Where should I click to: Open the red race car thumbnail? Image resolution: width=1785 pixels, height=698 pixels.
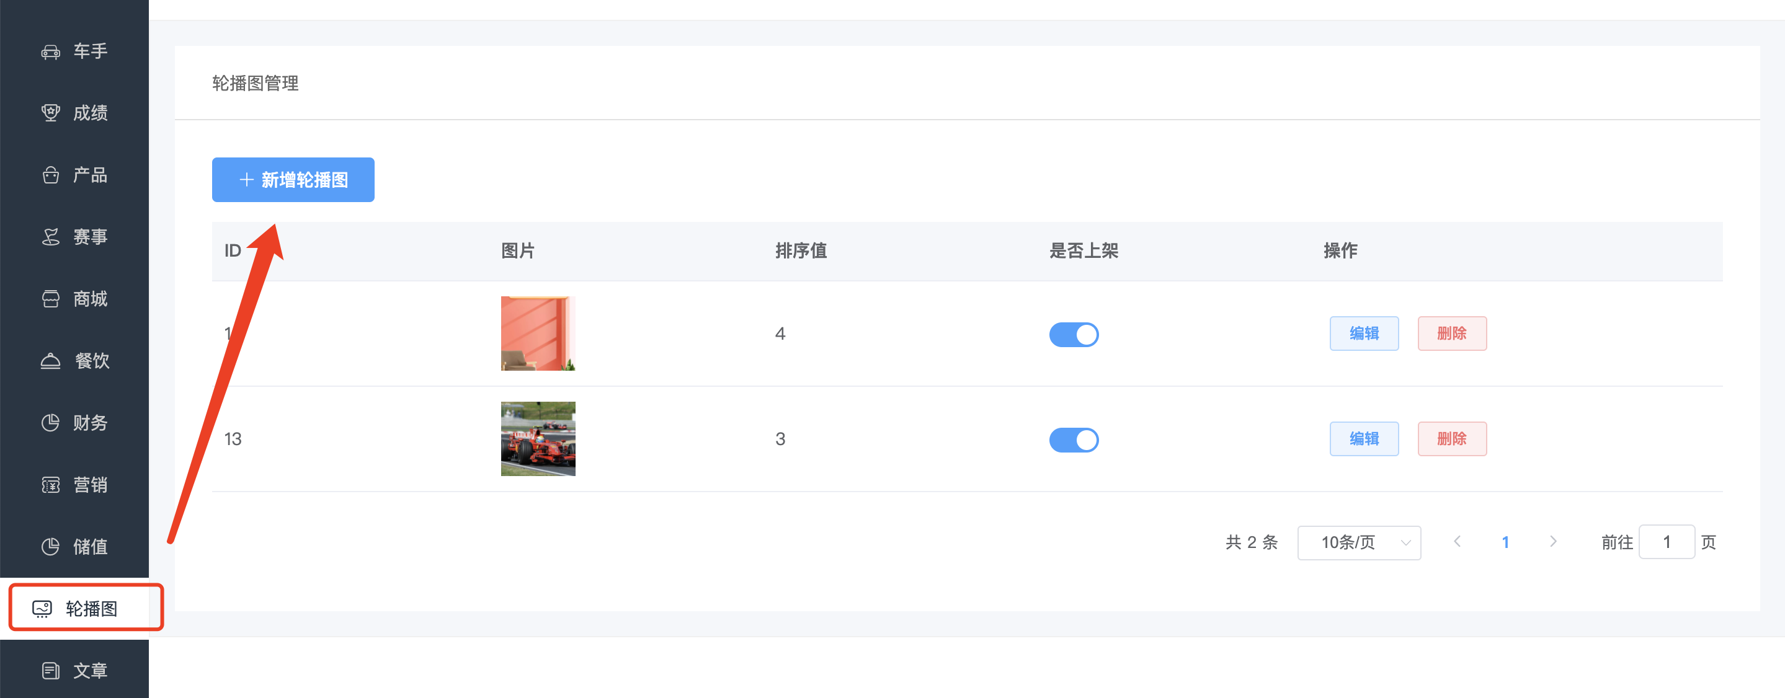(538, 439)
